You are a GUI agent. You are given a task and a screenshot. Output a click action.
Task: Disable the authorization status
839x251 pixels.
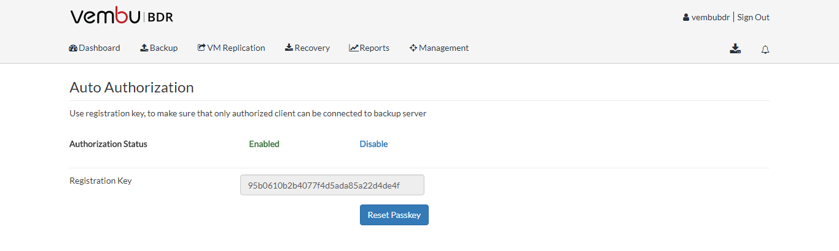tap(373, 144)
